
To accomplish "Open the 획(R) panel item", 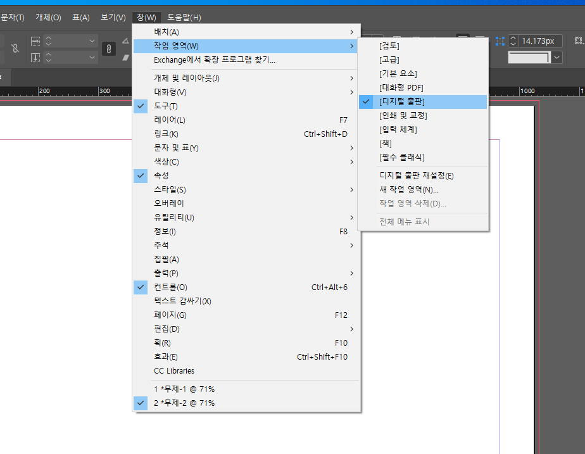I will tap(245, 343).
